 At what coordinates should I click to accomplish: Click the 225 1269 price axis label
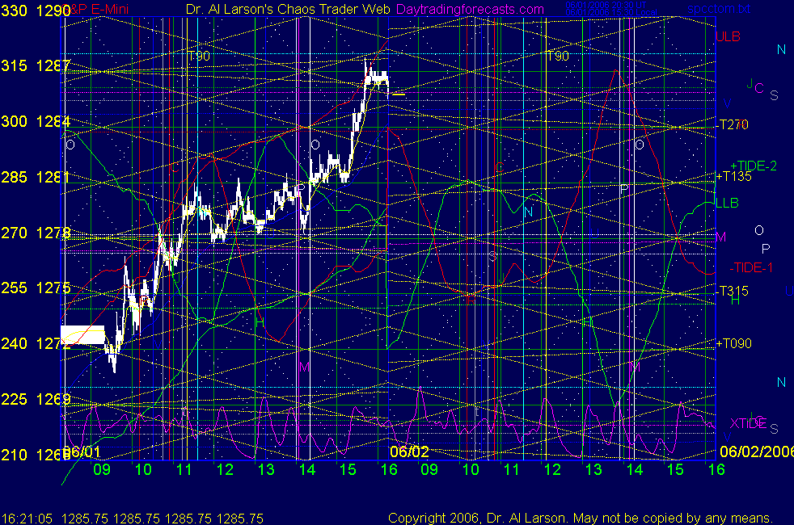(36, 400)
